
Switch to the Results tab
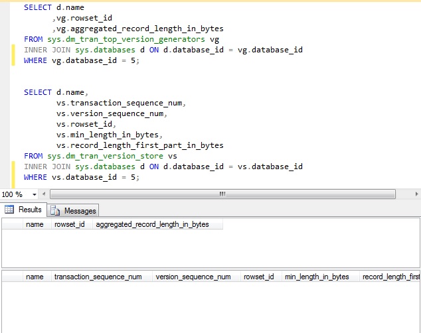coord(29,210)
